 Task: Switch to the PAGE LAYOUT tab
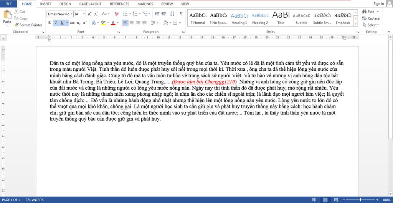coord(91,4)
